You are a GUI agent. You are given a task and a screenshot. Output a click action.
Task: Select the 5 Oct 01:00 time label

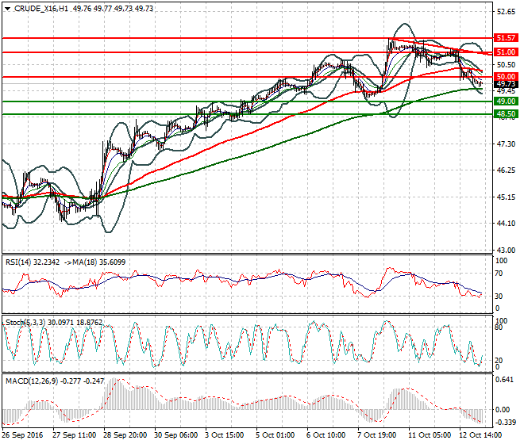(275, 435)
